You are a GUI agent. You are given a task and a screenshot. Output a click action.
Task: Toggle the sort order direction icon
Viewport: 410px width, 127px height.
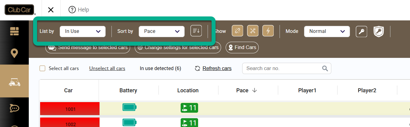(x=196, y=31)
